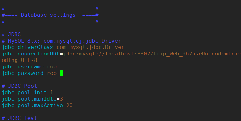Click the MySQL 8.x driver comment line

(x=61, y=41)
